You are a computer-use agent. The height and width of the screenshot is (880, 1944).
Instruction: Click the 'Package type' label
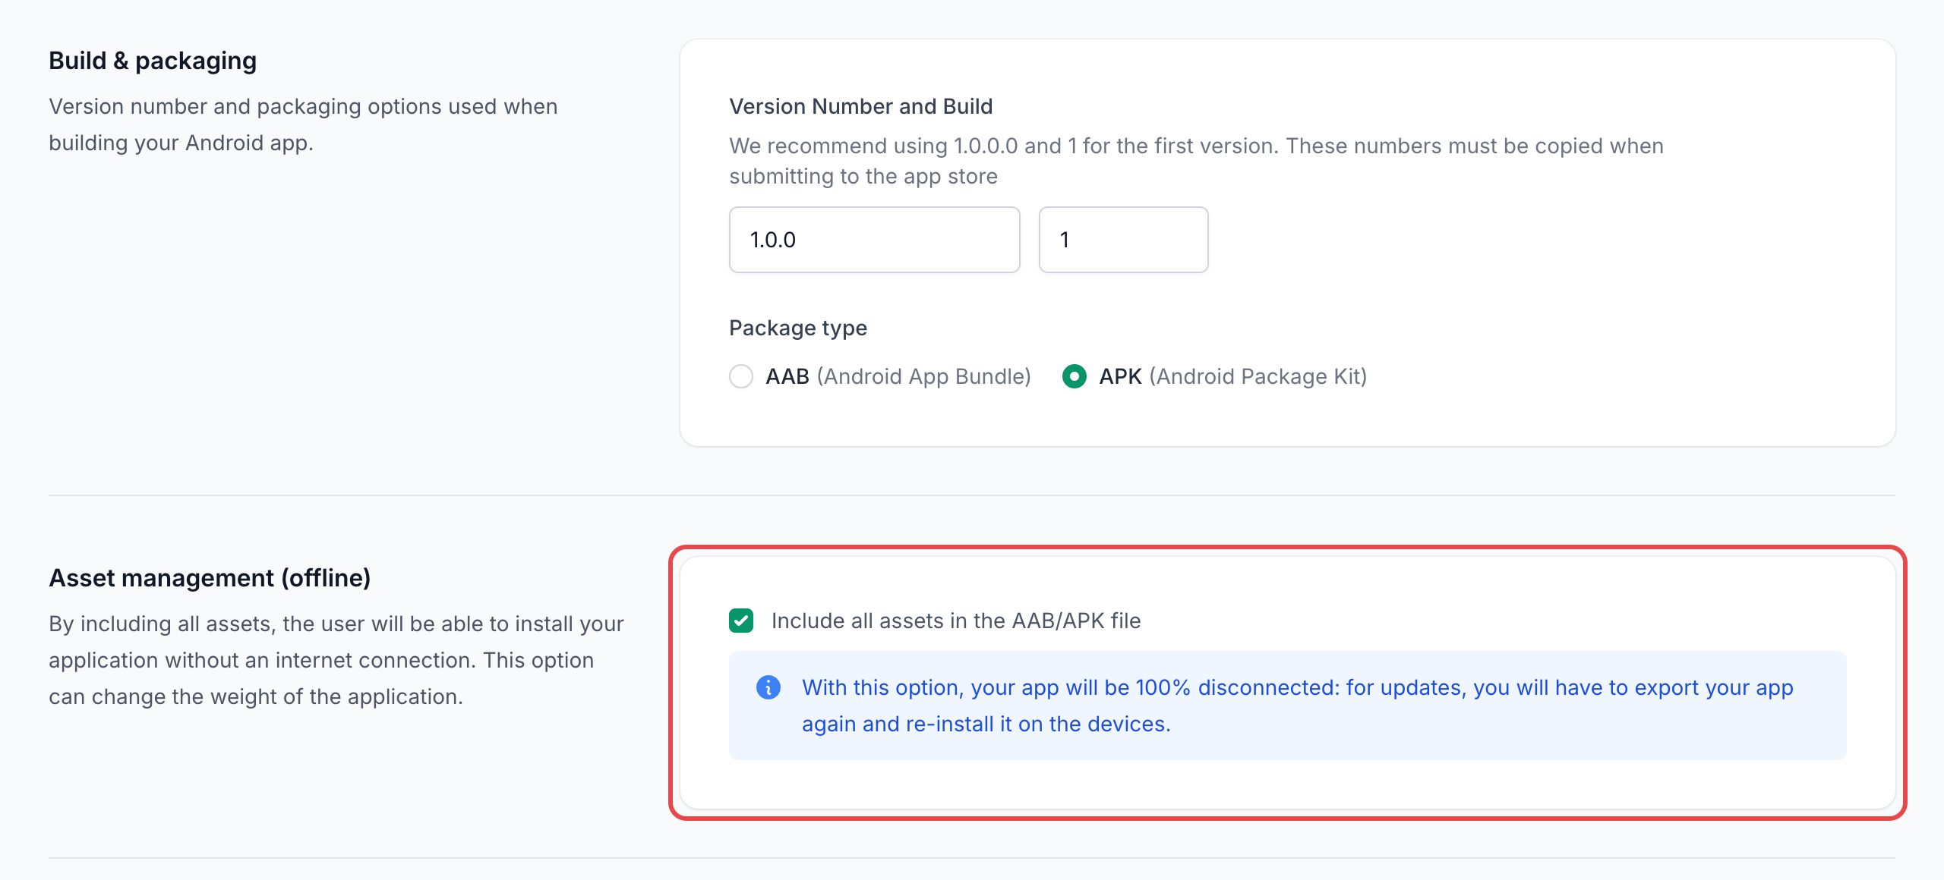tap(798, 328)
